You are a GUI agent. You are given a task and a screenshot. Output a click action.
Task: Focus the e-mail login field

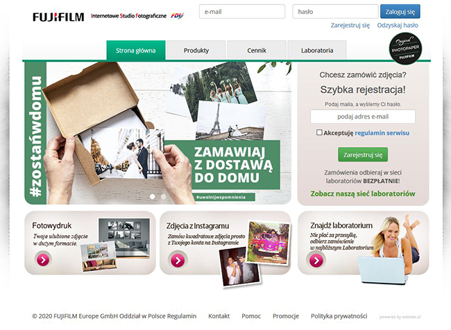pos(241,12)
